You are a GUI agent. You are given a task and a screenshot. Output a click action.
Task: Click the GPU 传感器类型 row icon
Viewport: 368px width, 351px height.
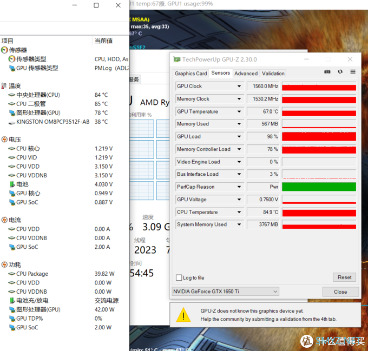pyautogui.click(x=12, y=68)
